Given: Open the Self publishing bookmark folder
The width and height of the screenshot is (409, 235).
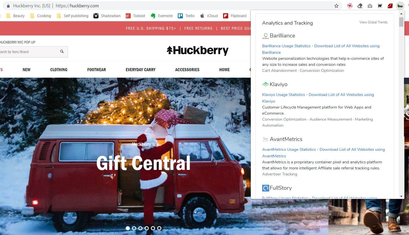Looking at the screenshot, I should (x=73, y=16).
